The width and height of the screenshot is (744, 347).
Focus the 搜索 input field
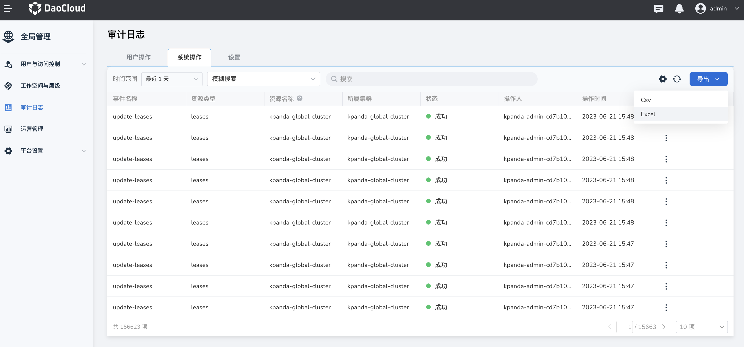click(x=431, y=79)
